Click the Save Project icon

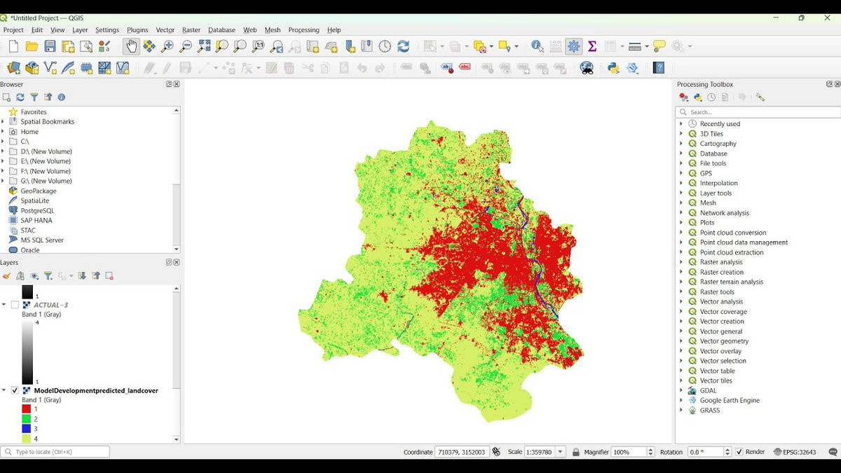[50, 46]
